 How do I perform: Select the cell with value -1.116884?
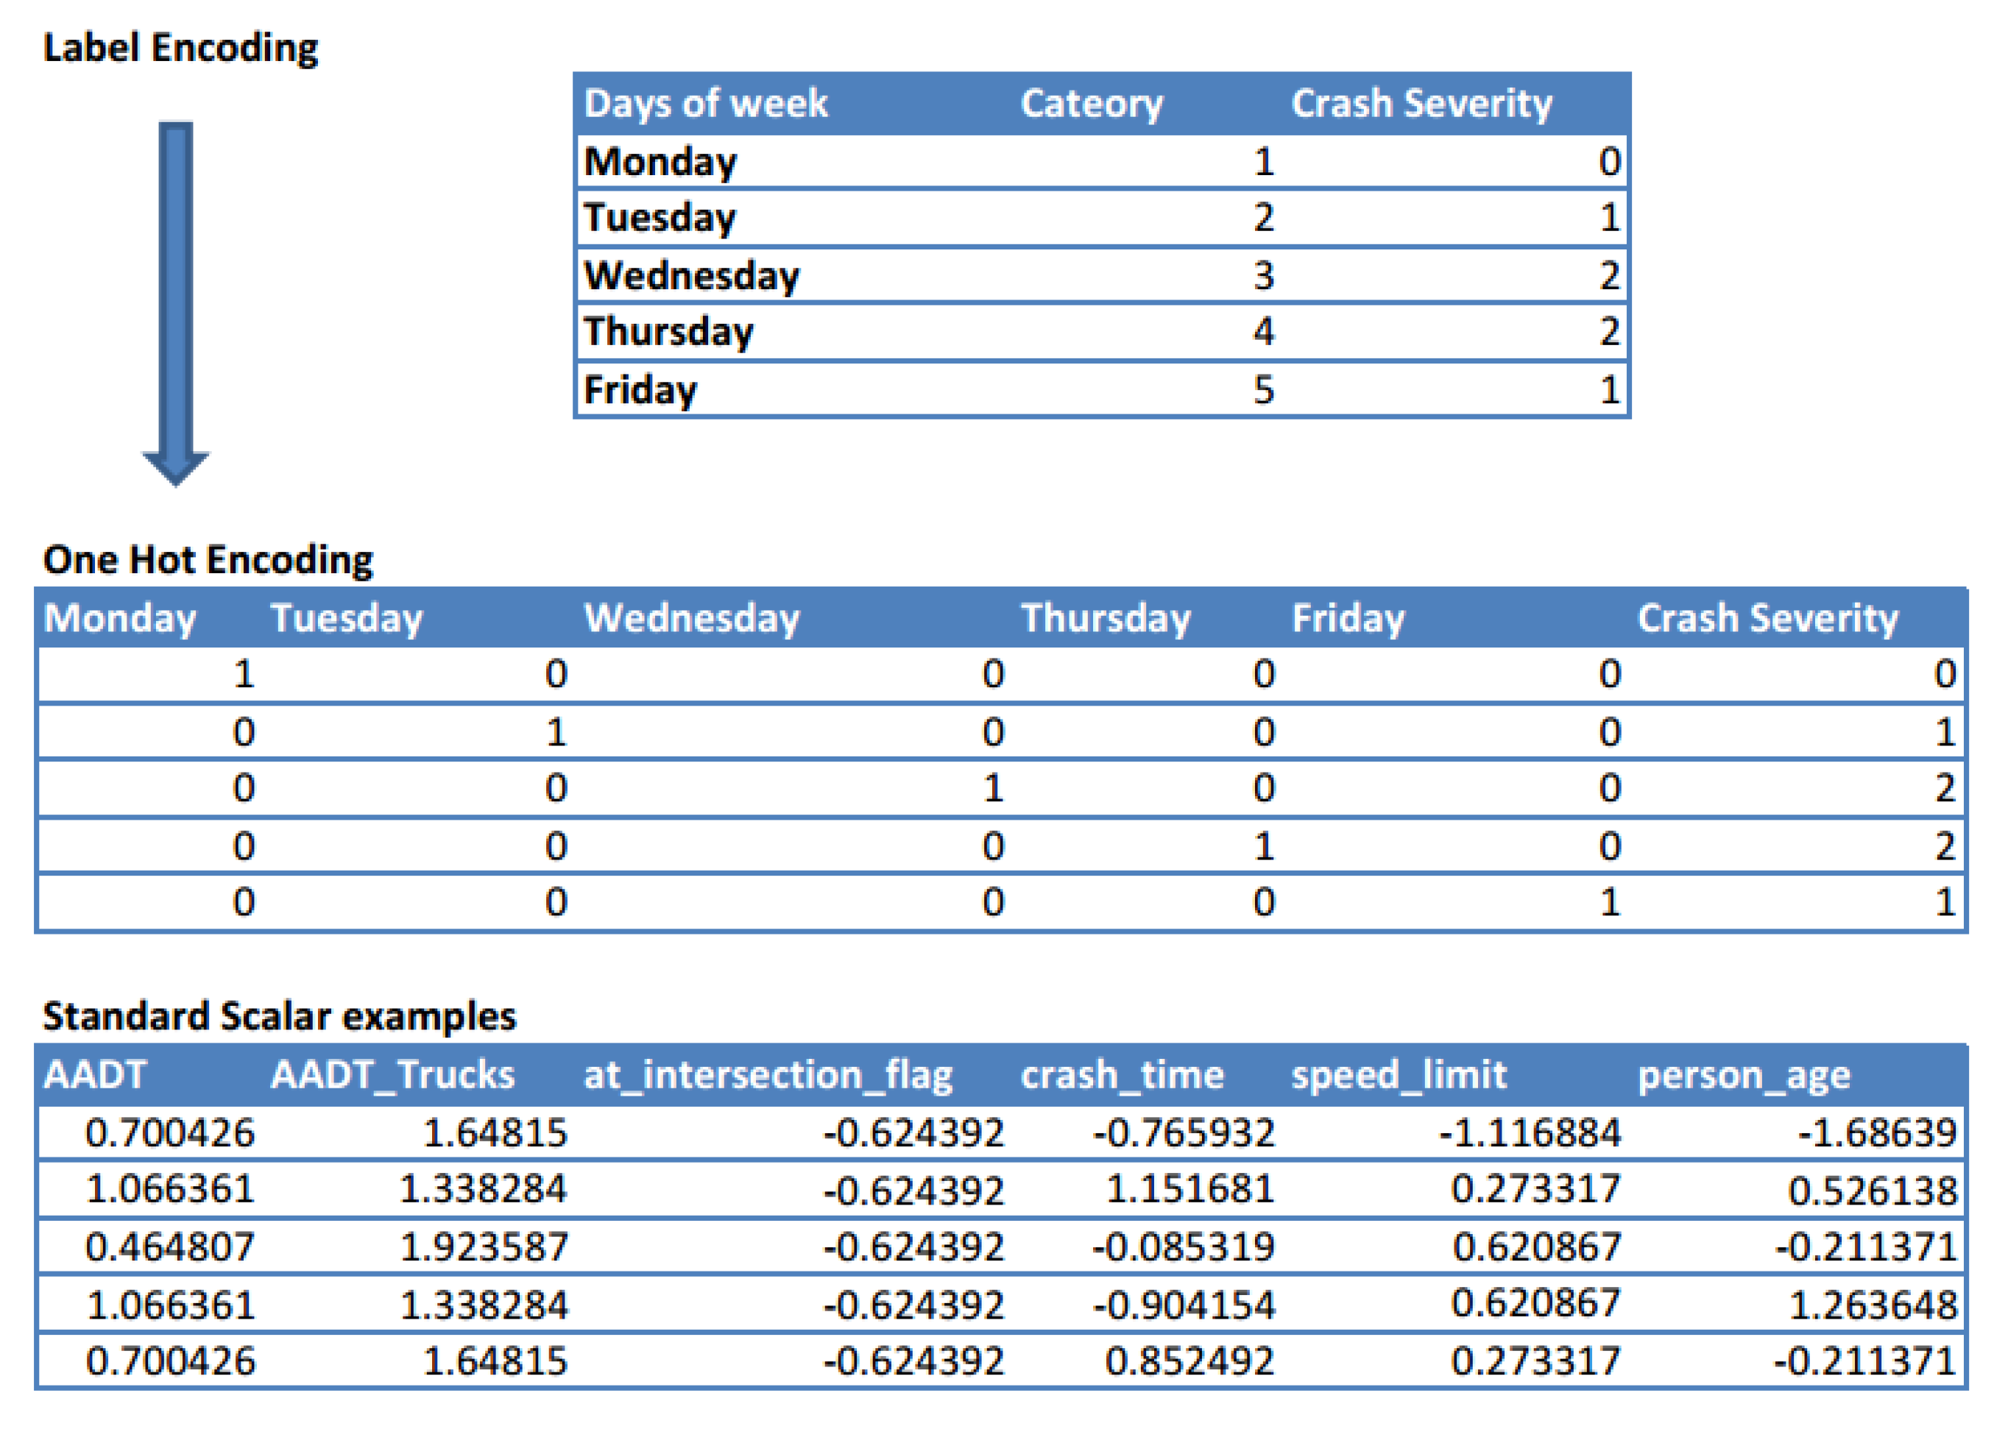click(x=1529, y=1132)
